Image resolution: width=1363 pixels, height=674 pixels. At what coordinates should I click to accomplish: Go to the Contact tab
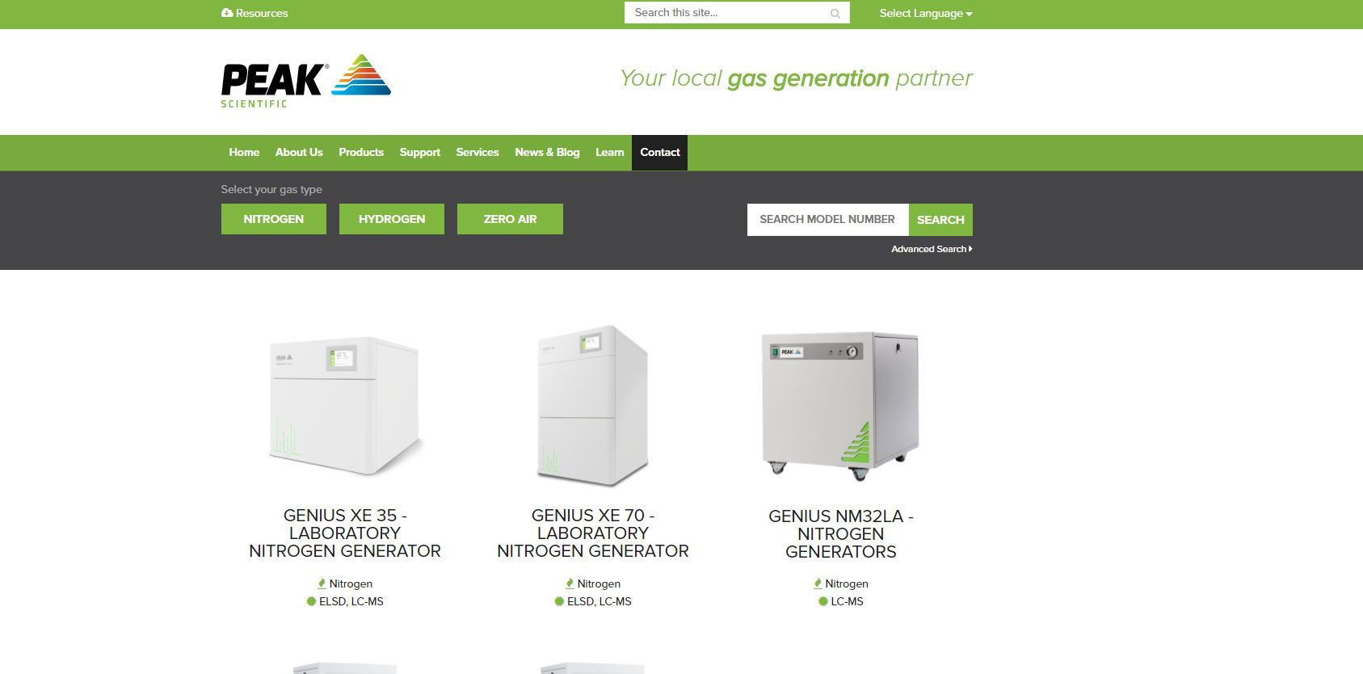tap(659, 153)
